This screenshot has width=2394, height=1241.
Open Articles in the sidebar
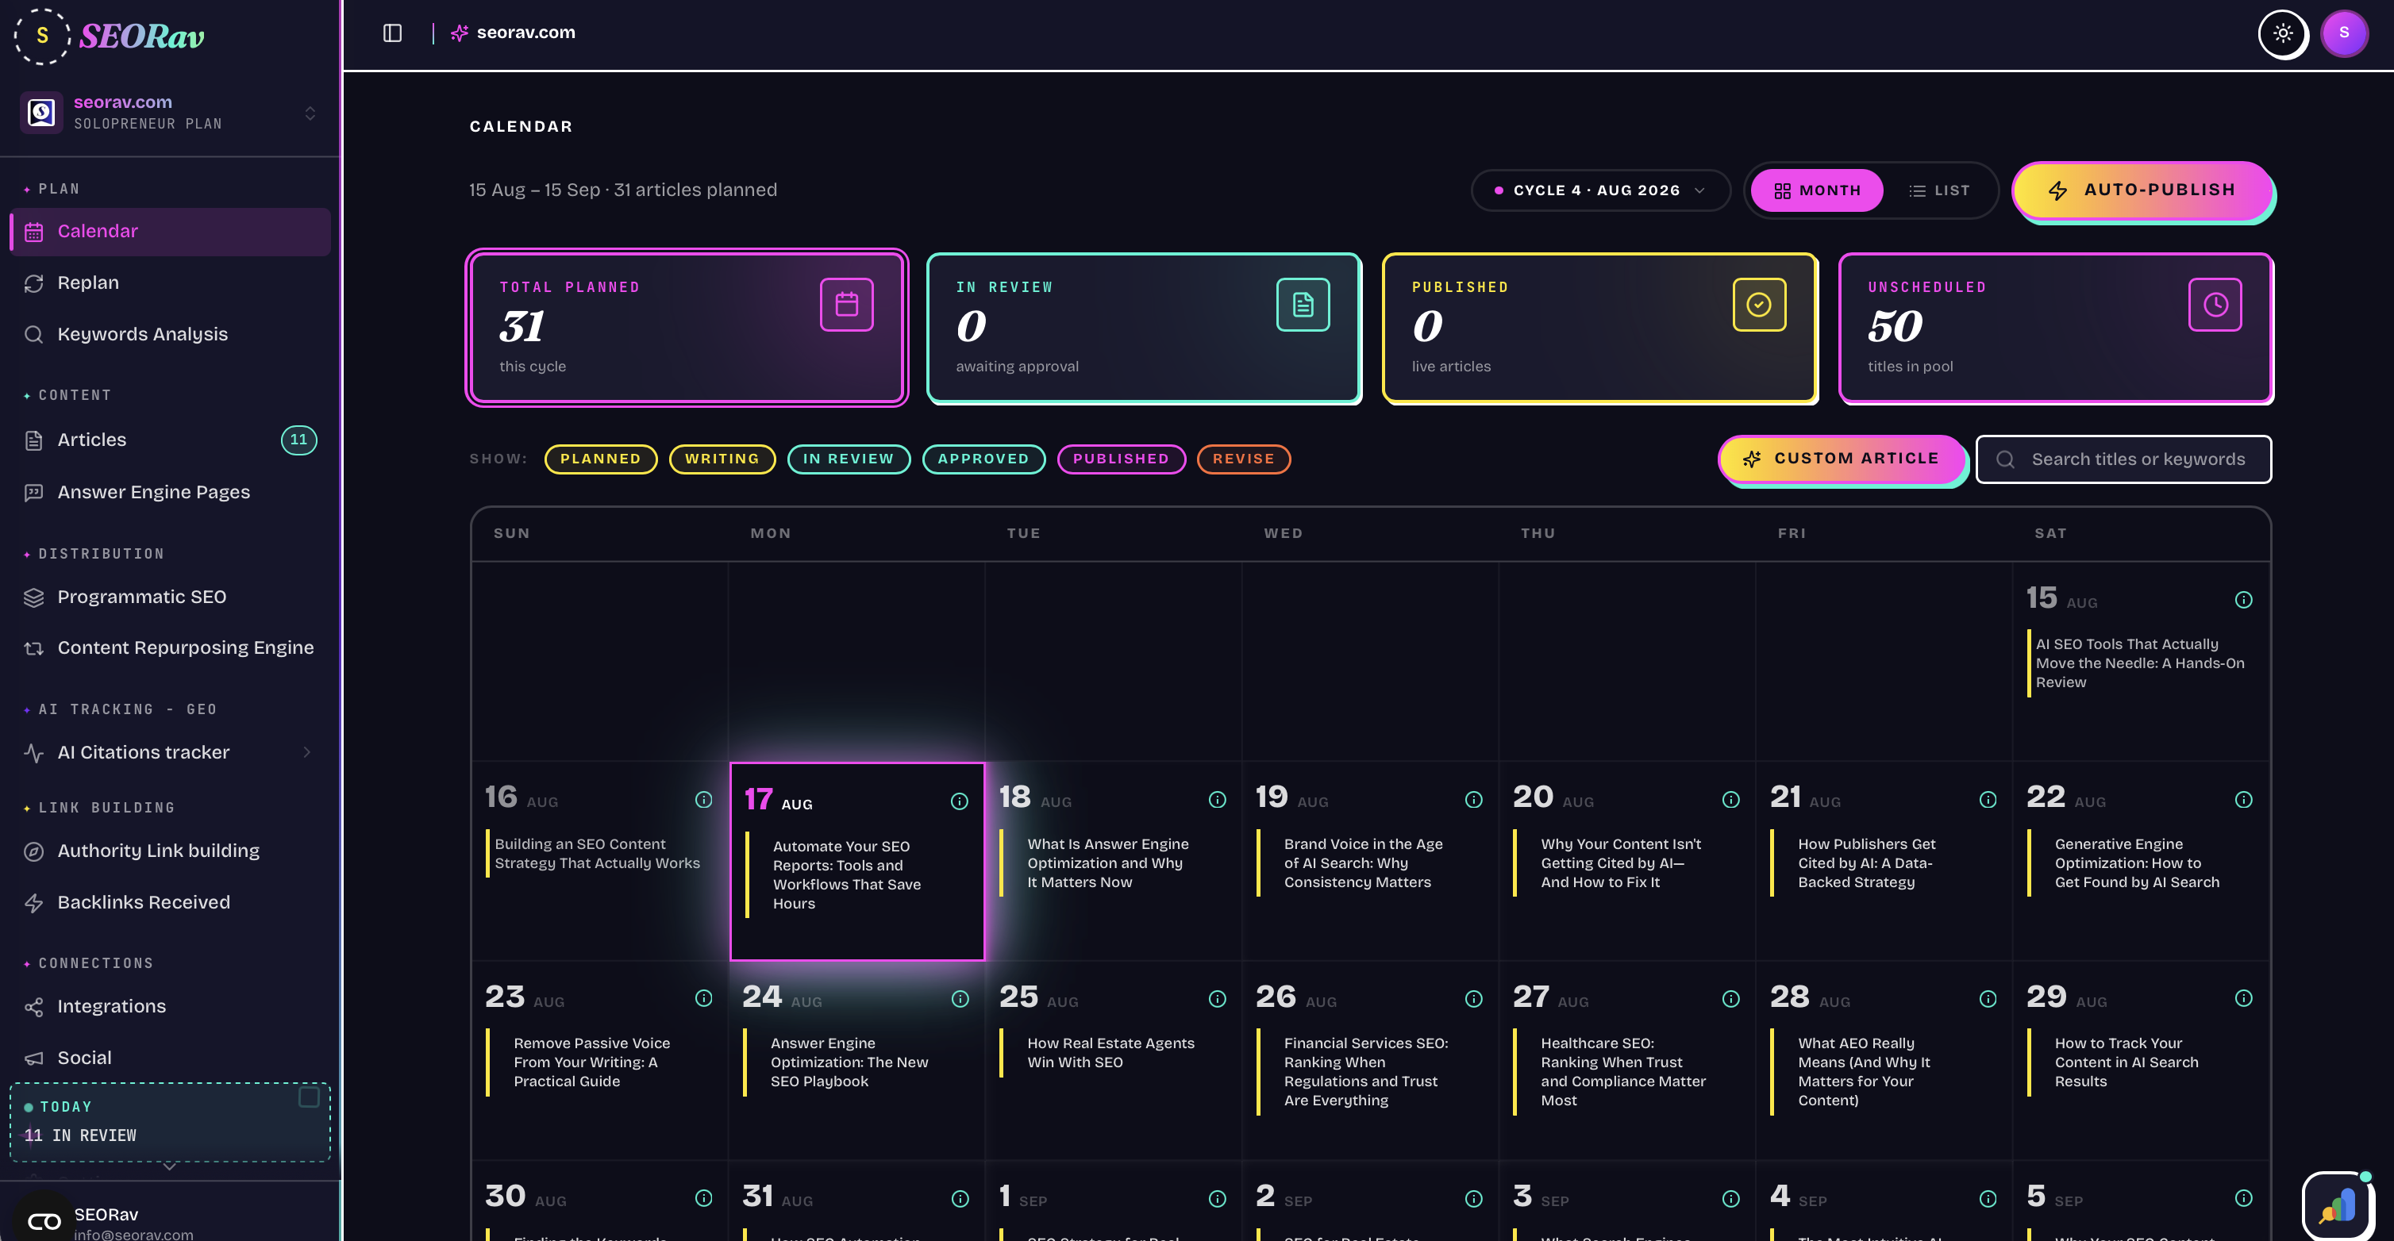pyautogui.click(x=170, y=440)
